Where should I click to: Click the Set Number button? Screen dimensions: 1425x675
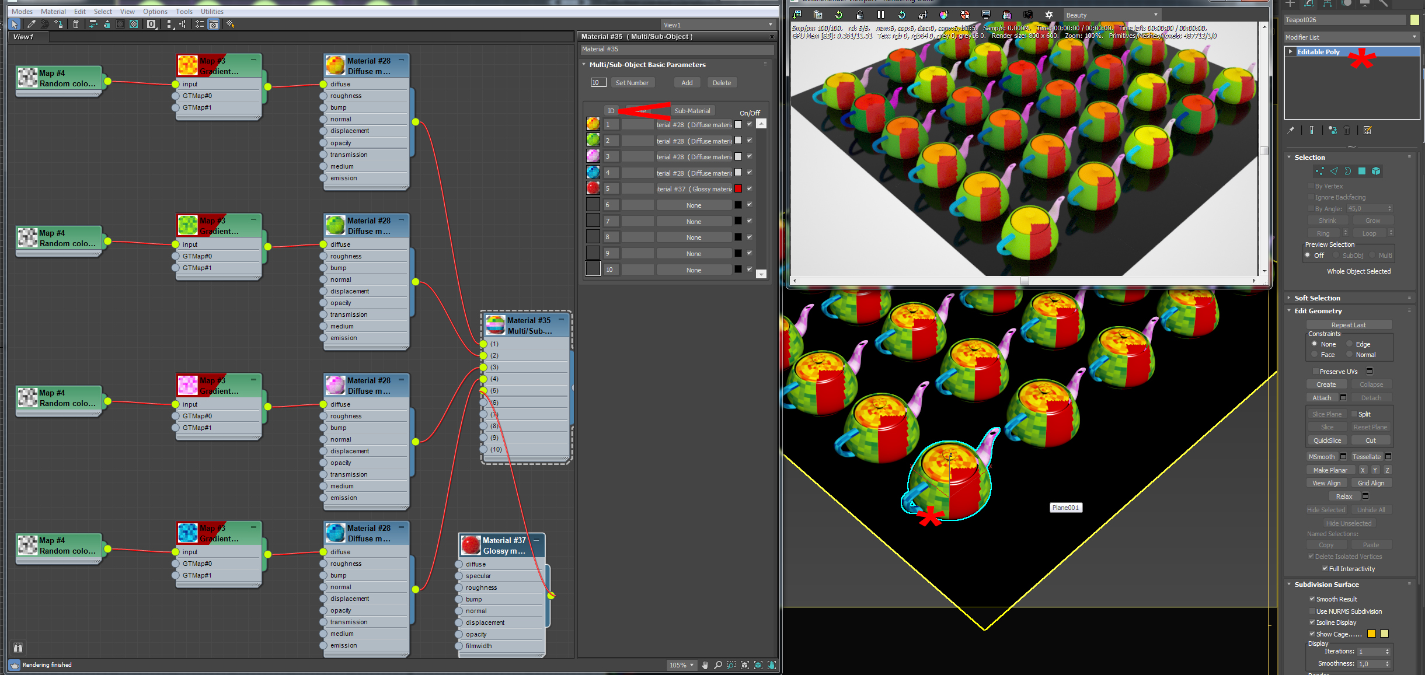(632, 83)
